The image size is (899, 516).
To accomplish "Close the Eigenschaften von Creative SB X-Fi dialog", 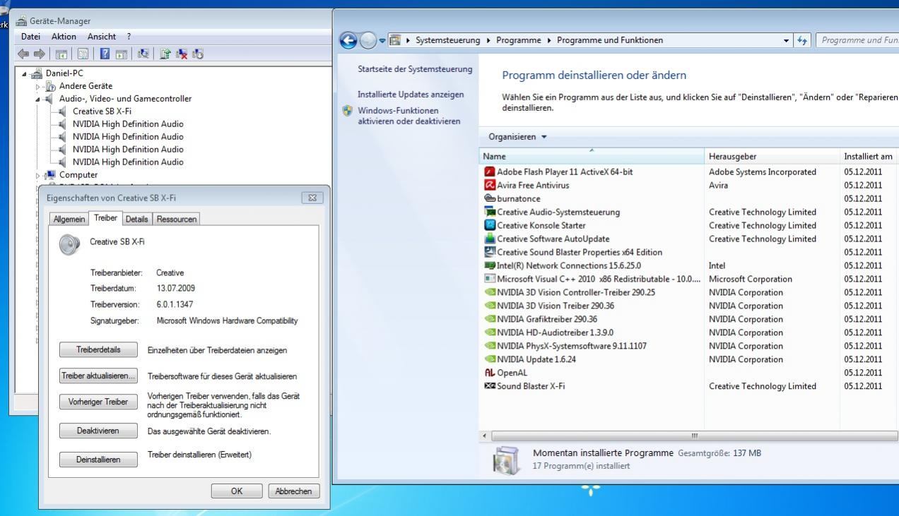I will coord(312,198).
